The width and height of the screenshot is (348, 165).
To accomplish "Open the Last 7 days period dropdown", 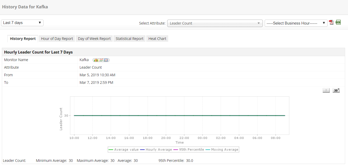I will [x=22, y=23].
